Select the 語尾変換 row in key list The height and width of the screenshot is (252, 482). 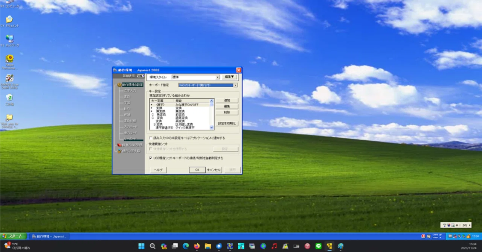180,118
